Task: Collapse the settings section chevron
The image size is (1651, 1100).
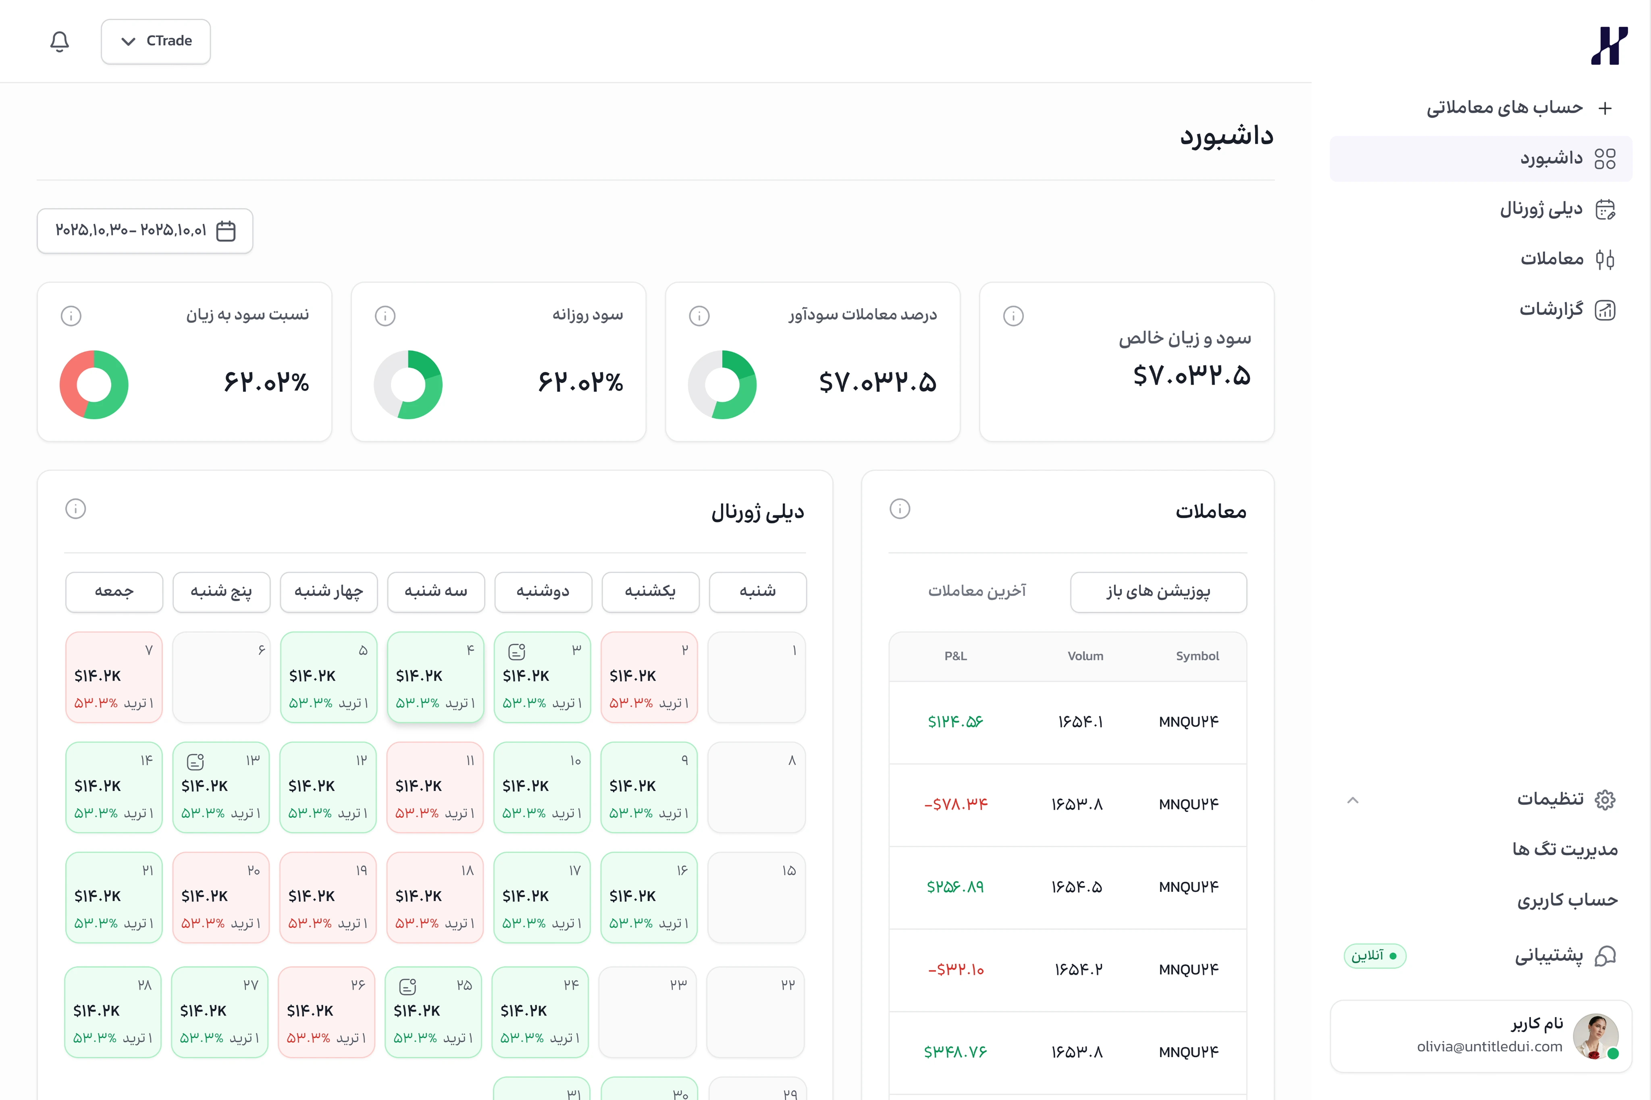Action: [x=1353, y=800]
